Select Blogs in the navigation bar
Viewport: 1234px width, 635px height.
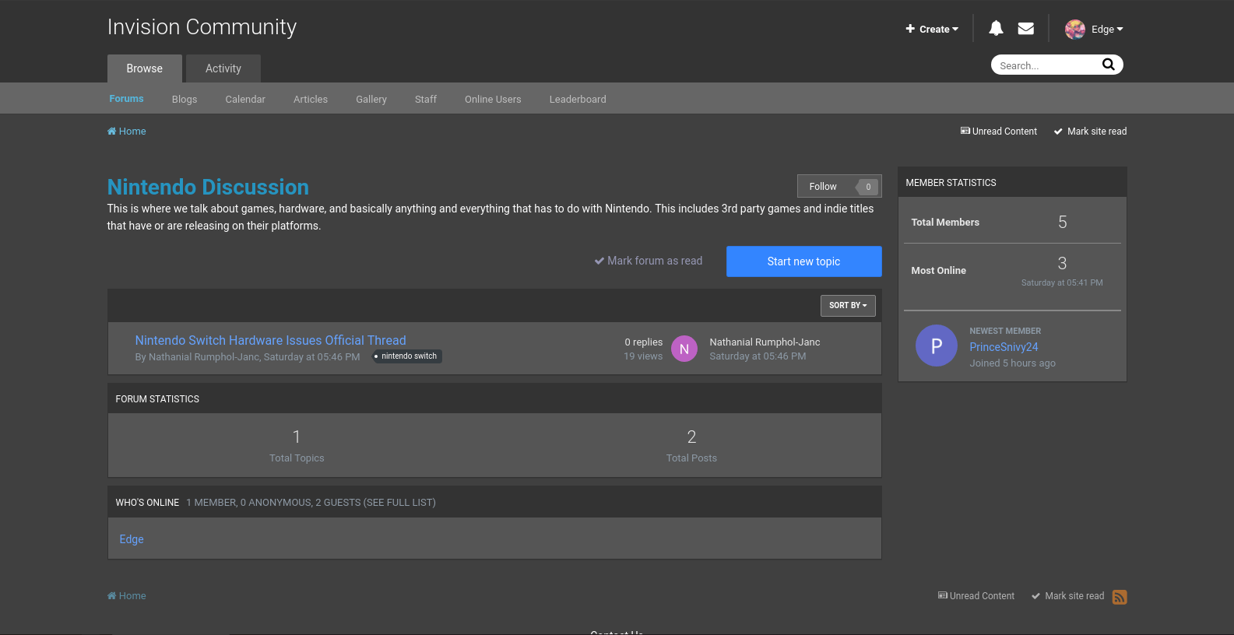click(x=185, y=100)
